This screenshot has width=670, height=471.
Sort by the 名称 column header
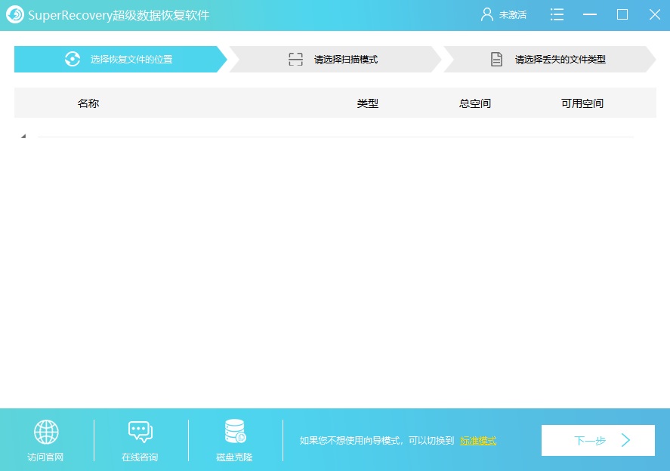[88, 103]
